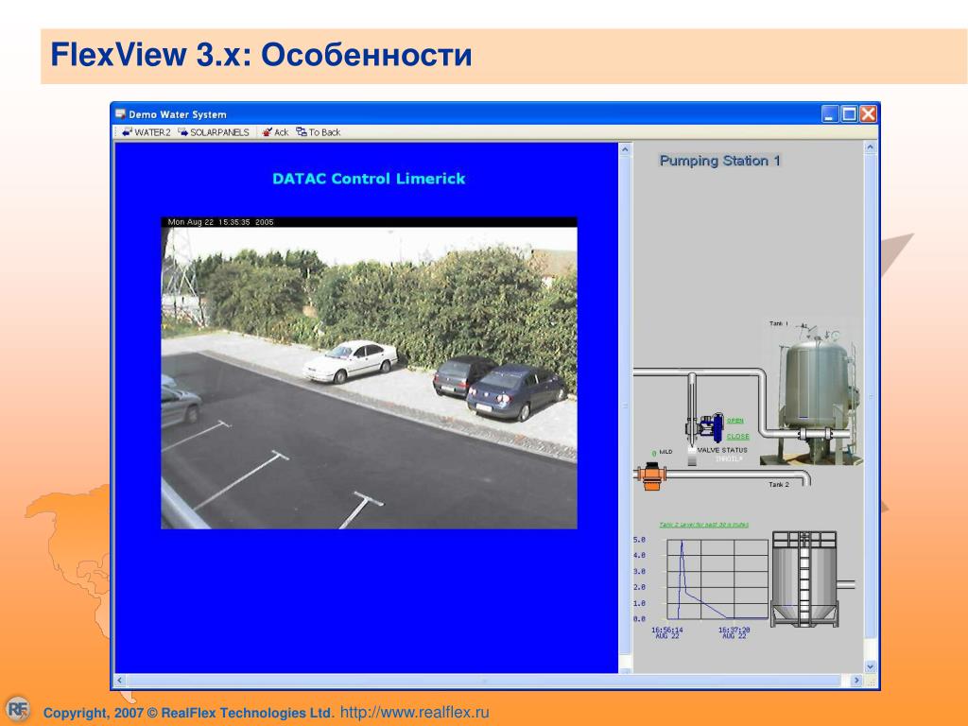
Task: Click the VALVE STATUS label
Action: point(722,450)
